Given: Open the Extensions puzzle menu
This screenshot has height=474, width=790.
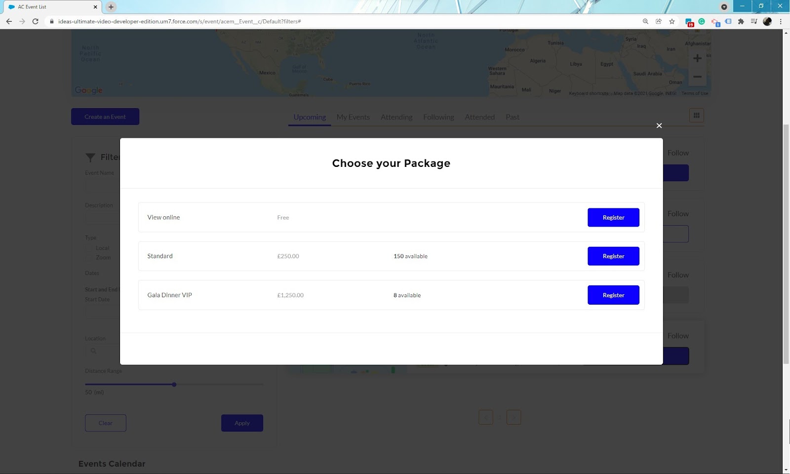Looking at the screenshot, I should 741,21.
